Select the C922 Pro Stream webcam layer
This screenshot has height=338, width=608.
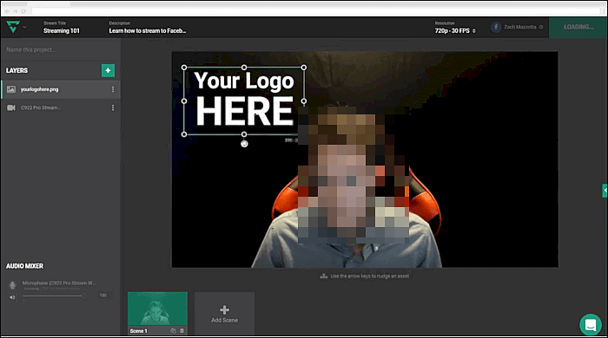(x=61, y=107)
